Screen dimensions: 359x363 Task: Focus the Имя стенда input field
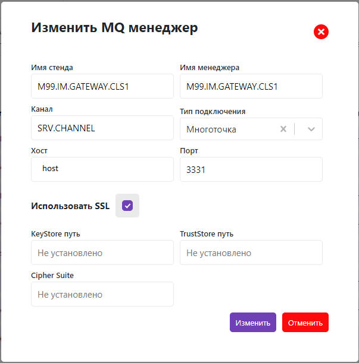102,86
